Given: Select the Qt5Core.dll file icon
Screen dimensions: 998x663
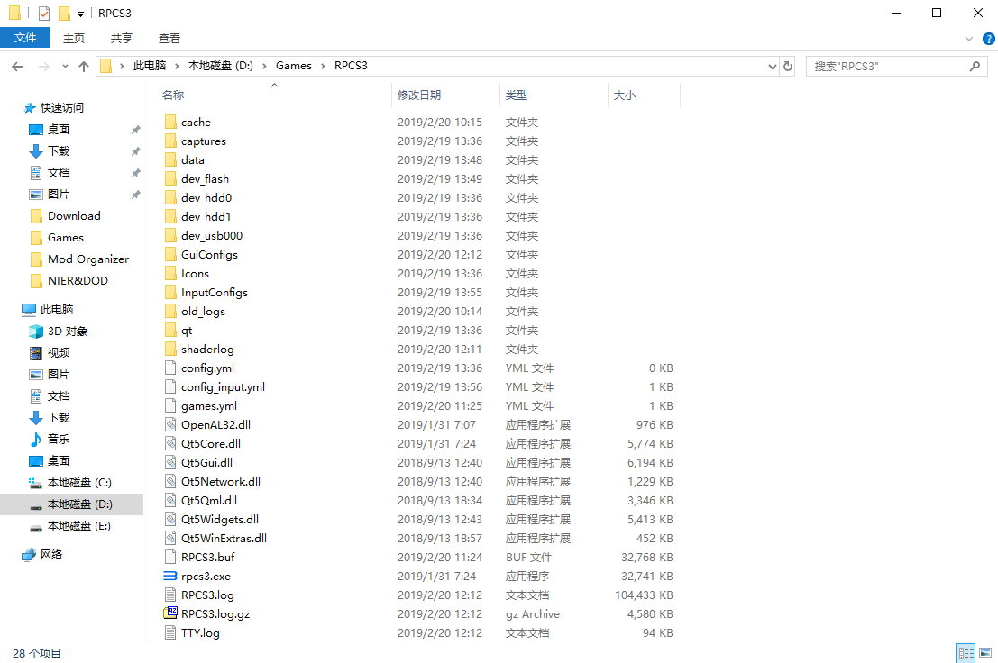Looking at the screenshot, I should [170, 444].
